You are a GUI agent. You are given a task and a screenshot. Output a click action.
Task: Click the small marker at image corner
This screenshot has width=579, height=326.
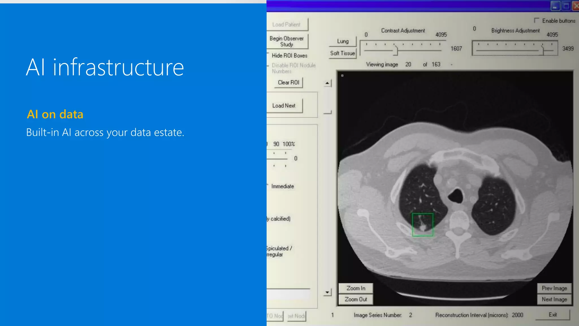(342, 76)
